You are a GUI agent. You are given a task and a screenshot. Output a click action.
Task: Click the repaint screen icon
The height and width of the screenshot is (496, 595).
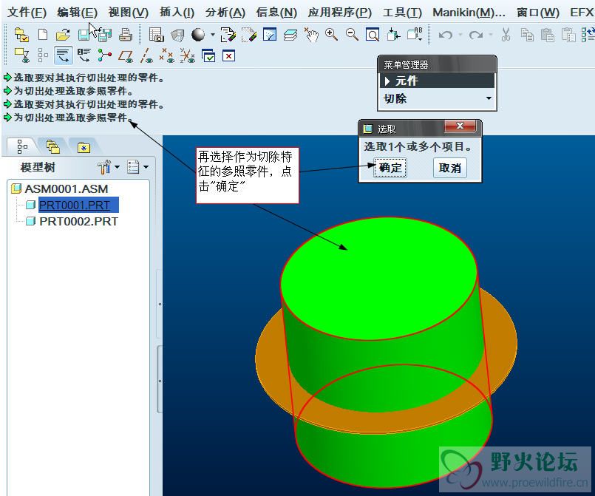(x=270, y=35)
